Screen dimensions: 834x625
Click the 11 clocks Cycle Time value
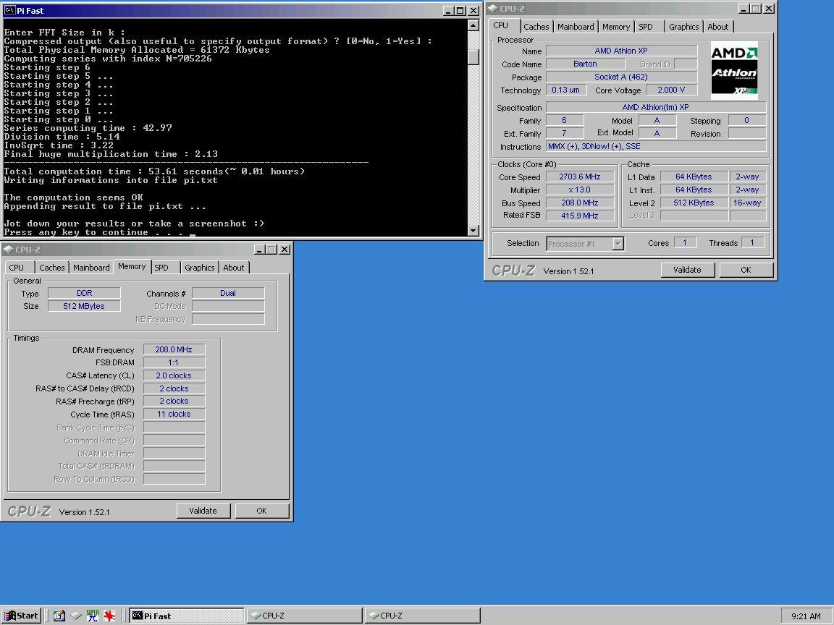(174, 414)
